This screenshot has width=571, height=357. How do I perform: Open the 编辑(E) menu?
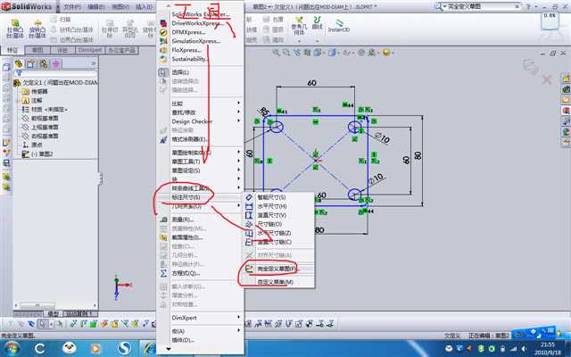(96, 7)
